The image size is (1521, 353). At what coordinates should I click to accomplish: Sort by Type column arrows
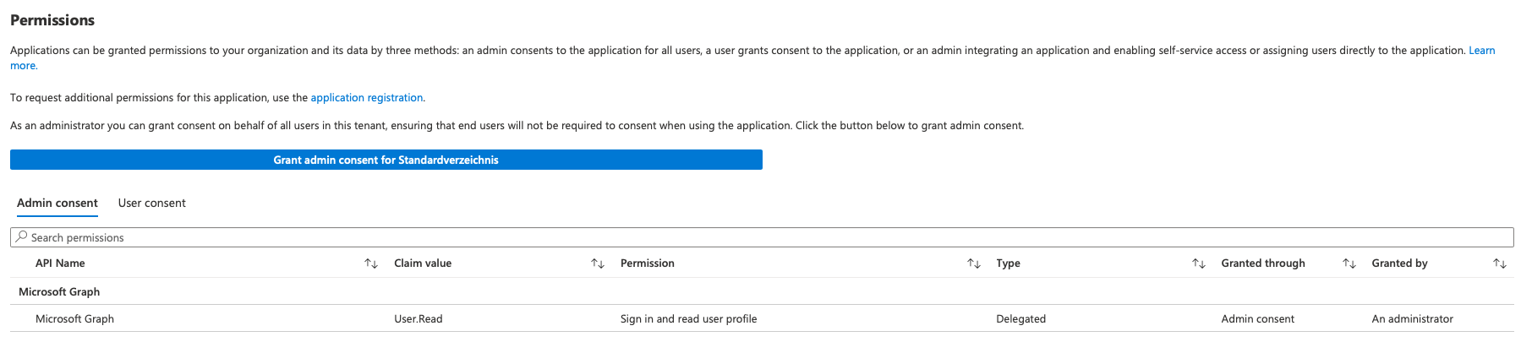pyautogui.click(x=1198, y=263)
